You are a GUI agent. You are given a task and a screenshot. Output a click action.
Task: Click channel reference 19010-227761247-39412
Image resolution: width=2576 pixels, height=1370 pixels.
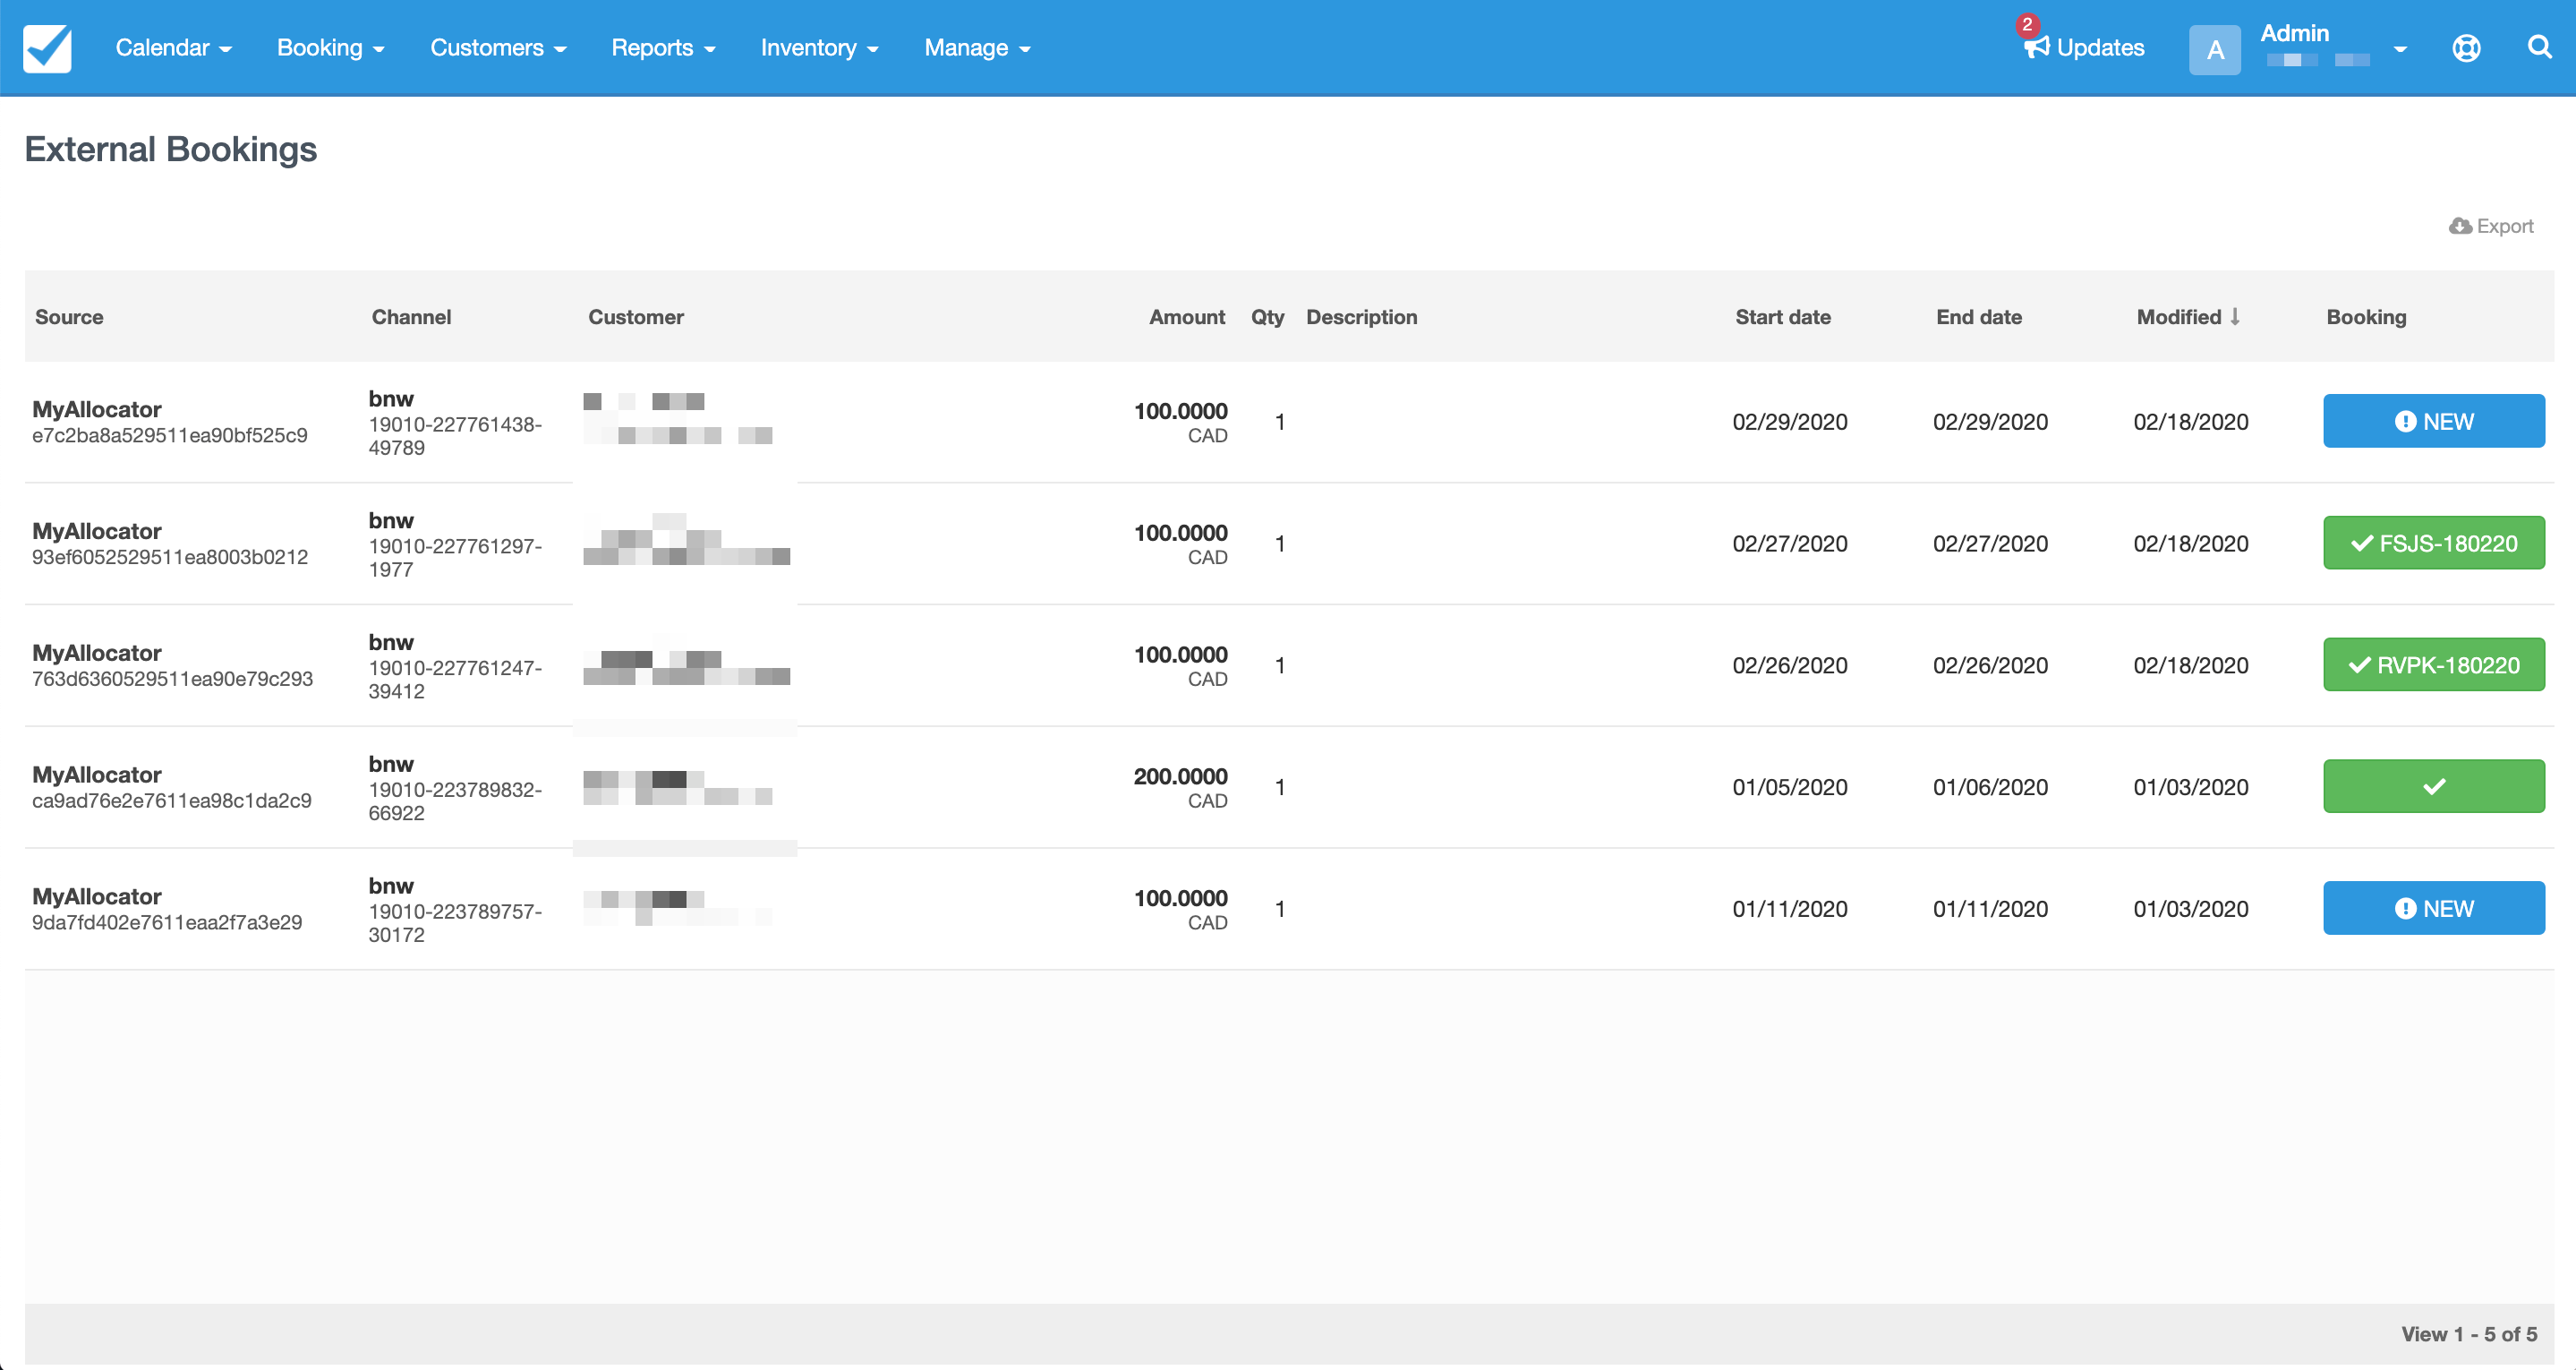(x=455, y=680)
